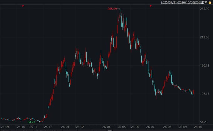Click the arrow beside the 54.23 low label
213x131 pixels.
click(38, 122)
